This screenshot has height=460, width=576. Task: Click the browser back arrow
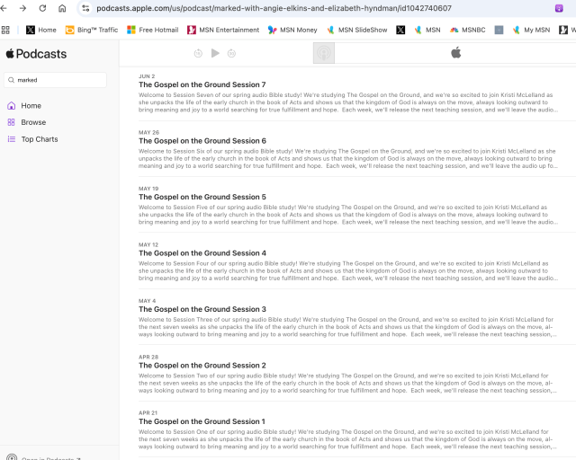(x=6, y=8)
